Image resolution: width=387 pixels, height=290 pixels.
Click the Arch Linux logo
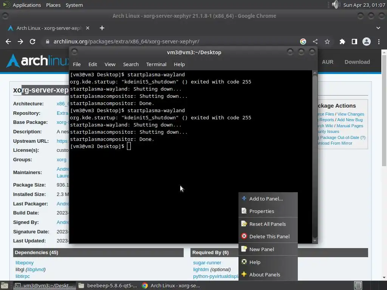tap(37, 61)
